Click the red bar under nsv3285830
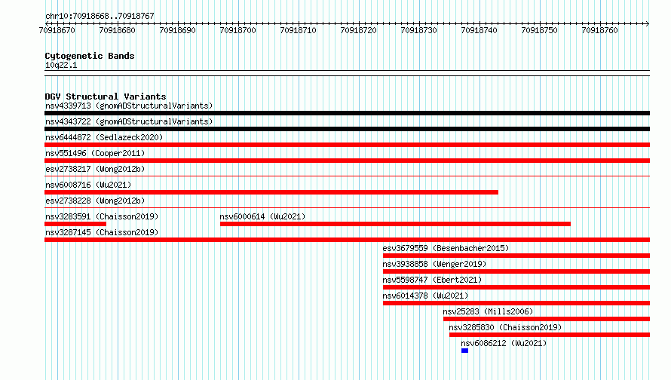671x380 pixels. coord(550,335)
